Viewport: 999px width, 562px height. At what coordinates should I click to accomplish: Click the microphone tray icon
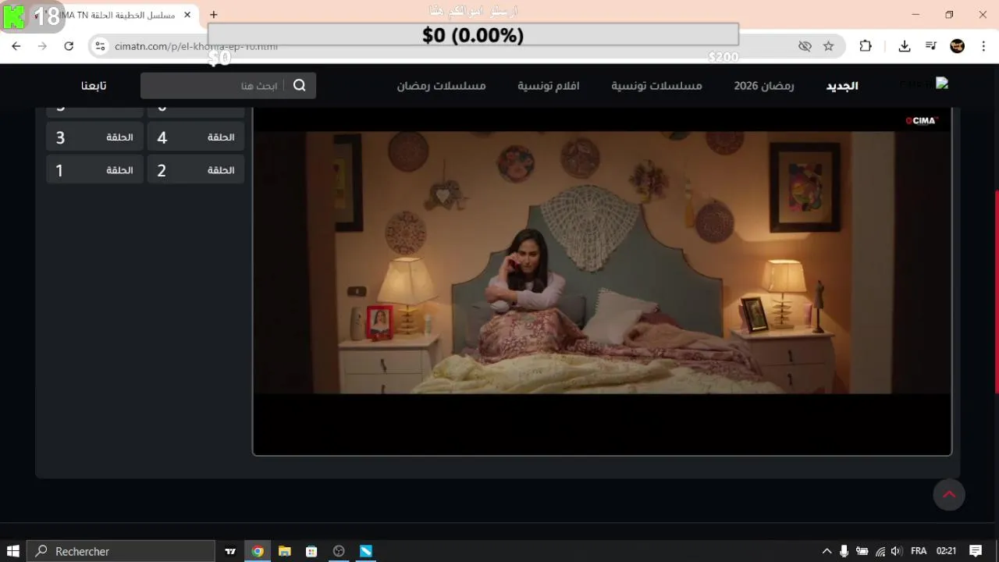[844, 551]
